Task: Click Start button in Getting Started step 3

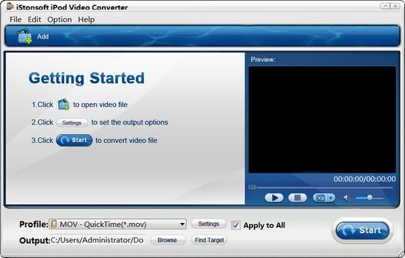Action: click(x=74, y=140)
